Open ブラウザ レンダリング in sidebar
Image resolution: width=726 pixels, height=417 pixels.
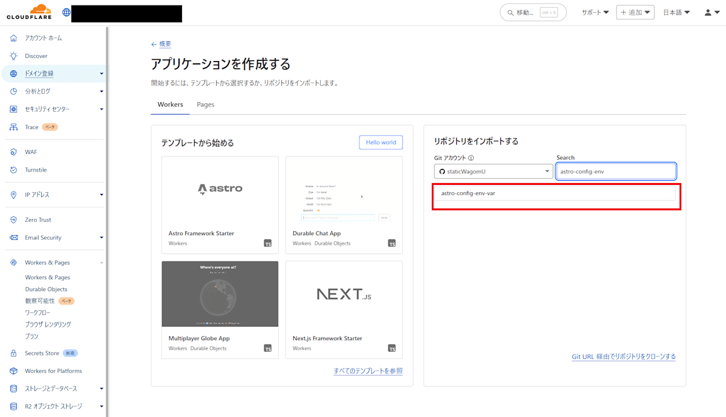click(48, 325)
